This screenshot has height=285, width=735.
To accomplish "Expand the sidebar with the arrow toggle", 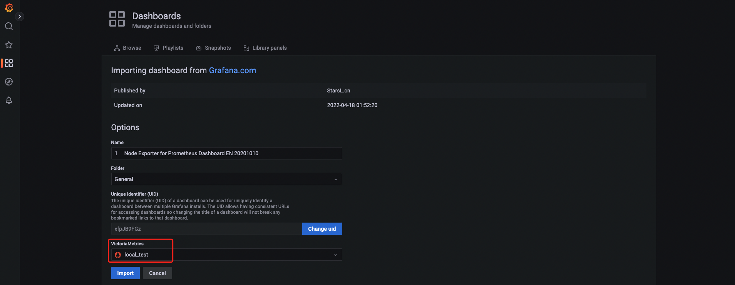I will (20, 17).
